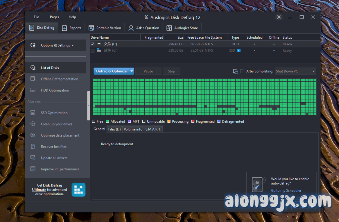The width and height of the screenshot is (339, 222).
Task: Check the C: drive checkbox
Action: pos(93,51)
